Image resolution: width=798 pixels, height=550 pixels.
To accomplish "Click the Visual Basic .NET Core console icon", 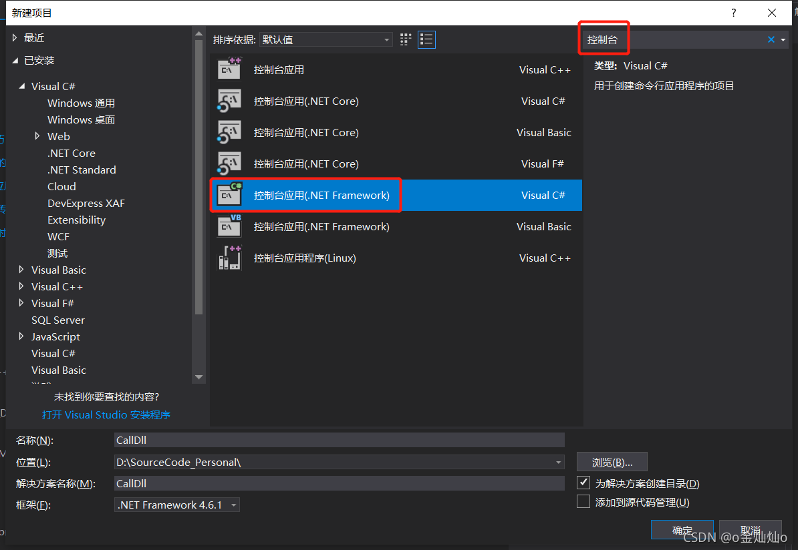I will [x=229, y=132].
